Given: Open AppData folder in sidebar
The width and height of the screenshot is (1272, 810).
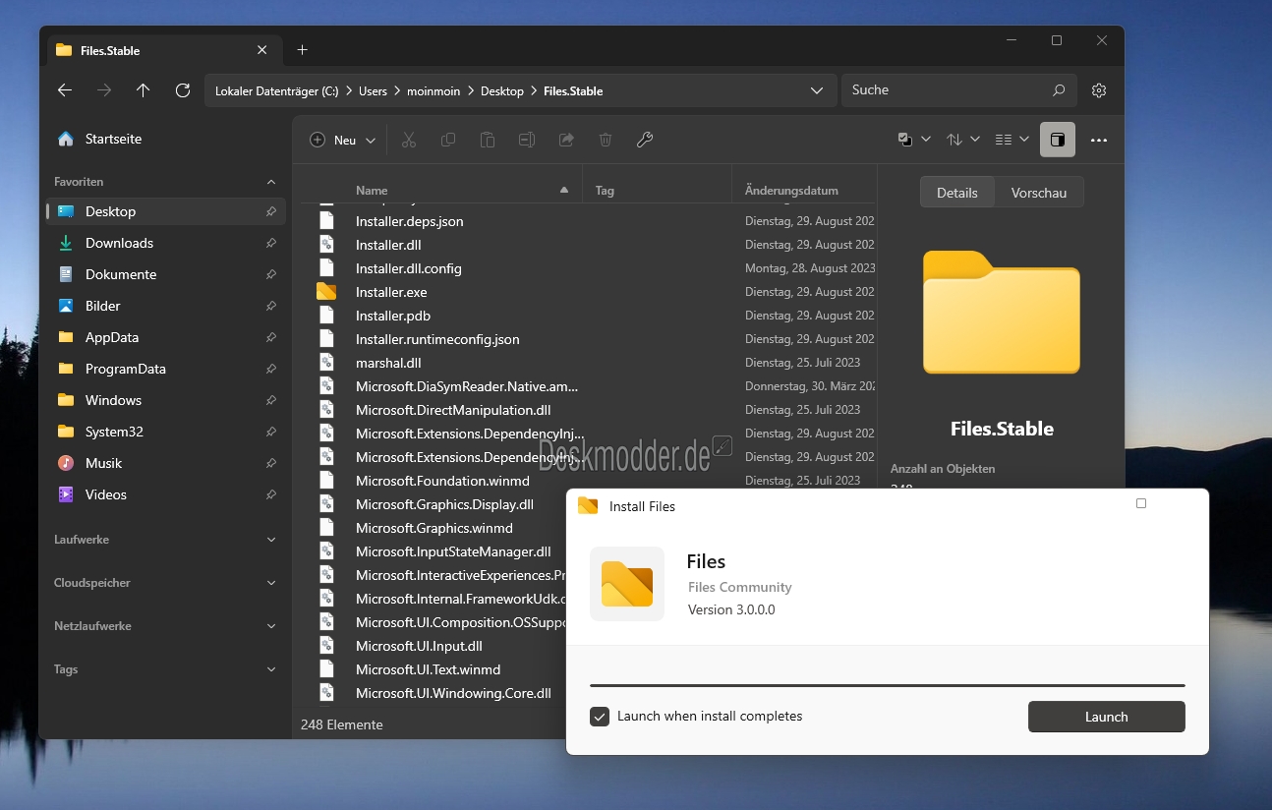Looking at the screenshot, I should (x=165, y=337).
